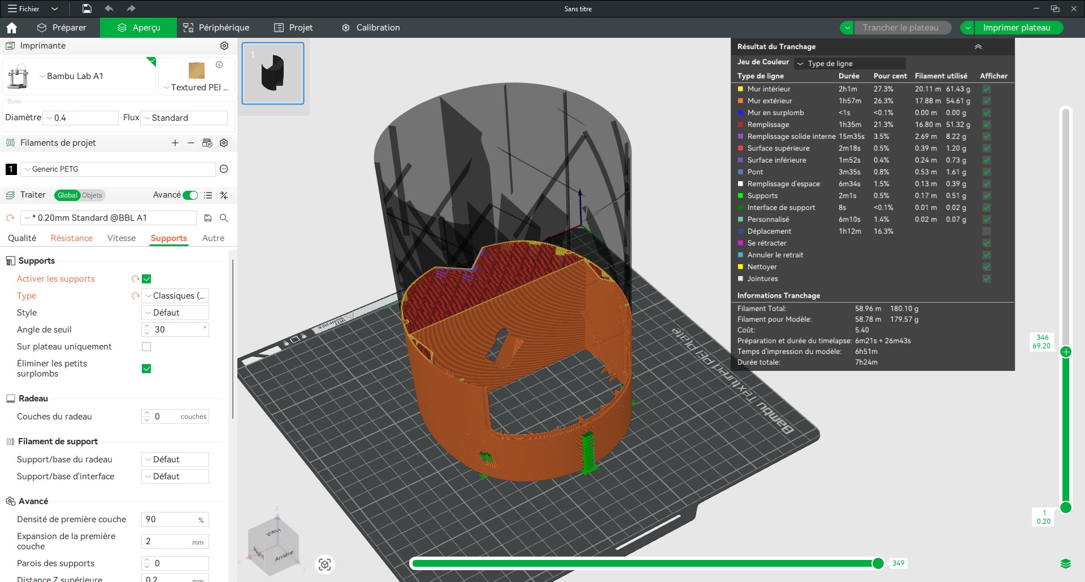Image resolution: width=1085 pixels, height=582 pixels.
Task: Toggle the Avancé mode switch
Action: point(190,195)
